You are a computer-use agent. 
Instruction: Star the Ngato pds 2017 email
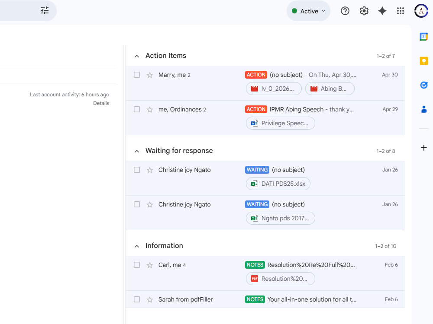(150, 204)
